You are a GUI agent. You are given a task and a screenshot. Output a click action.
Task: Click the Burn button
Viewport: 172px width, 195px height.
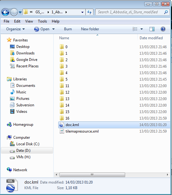pos(68,29)
